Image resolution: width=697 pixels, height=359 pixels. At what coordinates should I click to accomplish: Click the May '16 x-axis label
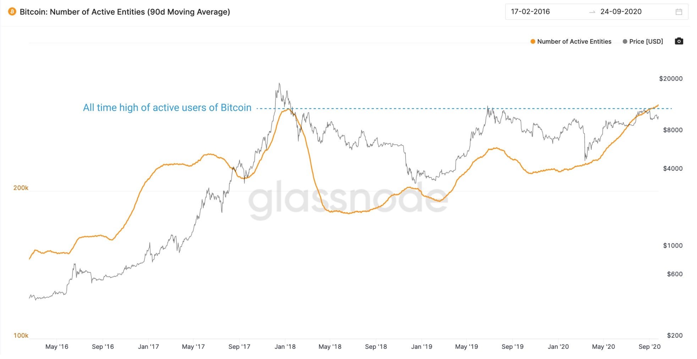point(57,347)
